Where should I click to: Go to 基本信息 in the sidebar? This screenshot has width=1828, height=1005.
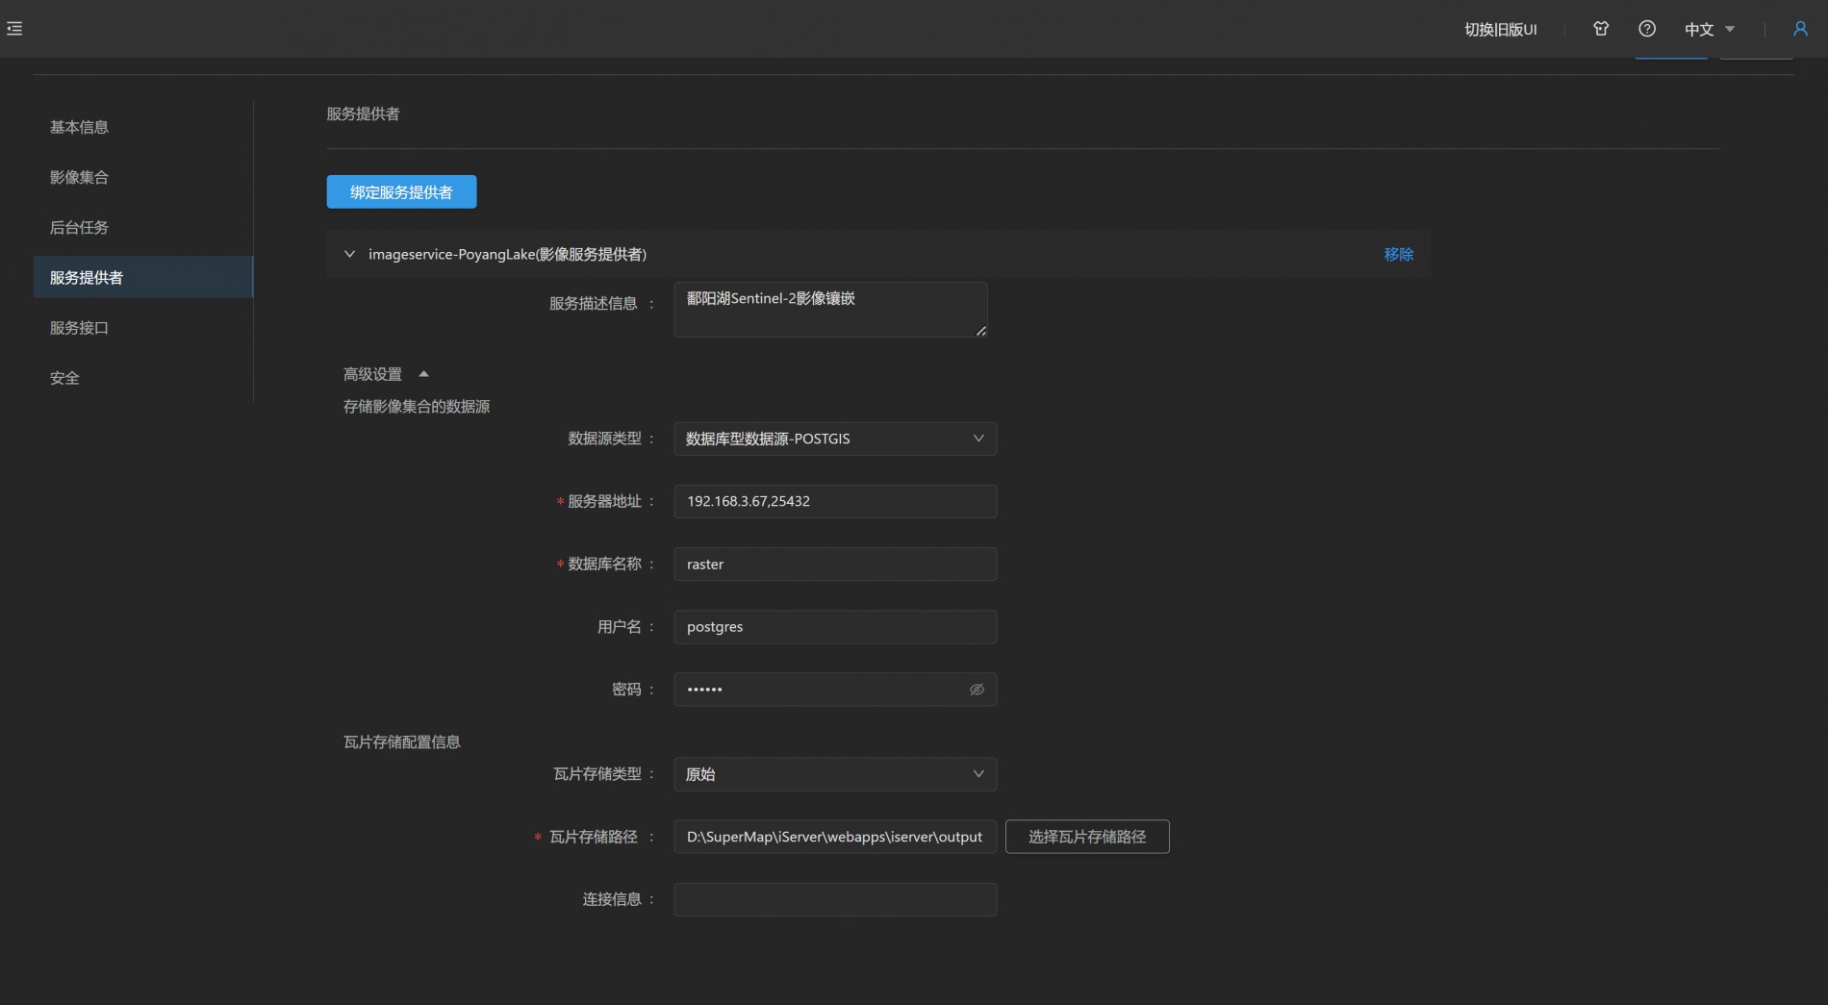pos(79,127)
